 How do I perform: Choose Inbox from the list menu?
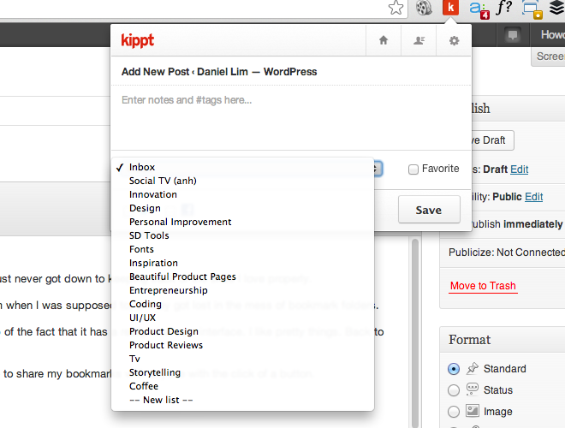pyautogui.click(x=242, y=167)
